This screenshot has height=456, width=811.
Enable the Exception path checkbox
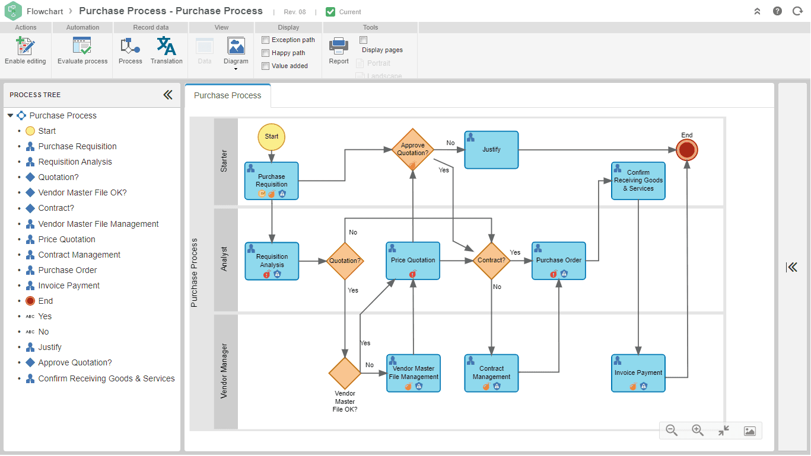tap(265, 40)
